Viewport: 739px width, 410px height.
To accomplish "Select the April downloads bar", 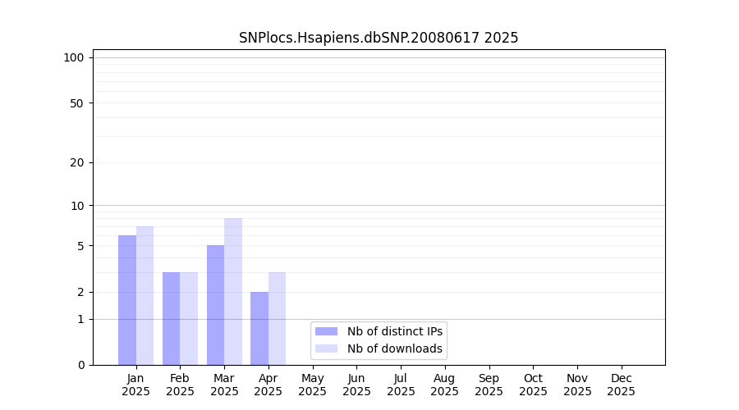I will (x=278, y=318).
